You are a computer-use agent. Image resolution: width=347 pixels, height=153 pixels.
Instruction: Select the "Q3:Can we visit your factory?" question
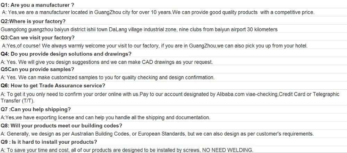(37, 37)
